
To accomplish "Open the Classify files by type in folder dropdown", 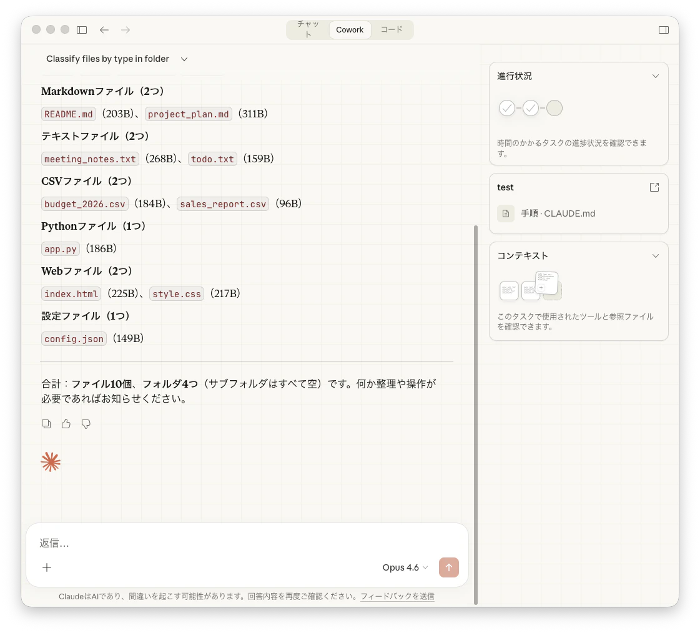I will coord(117,59).
